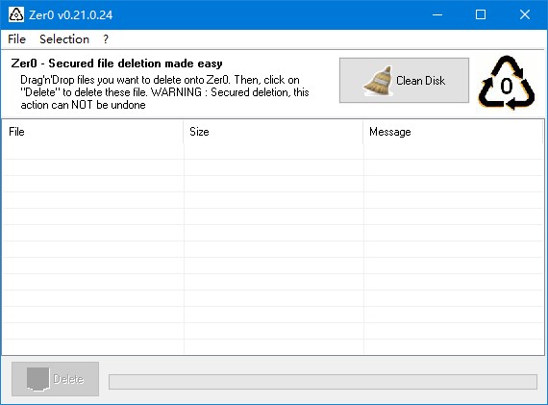The height and width of the screenshot is (405, 548).
Task: Click the divider between Size and Message columns
Action: tap(363, 132)
